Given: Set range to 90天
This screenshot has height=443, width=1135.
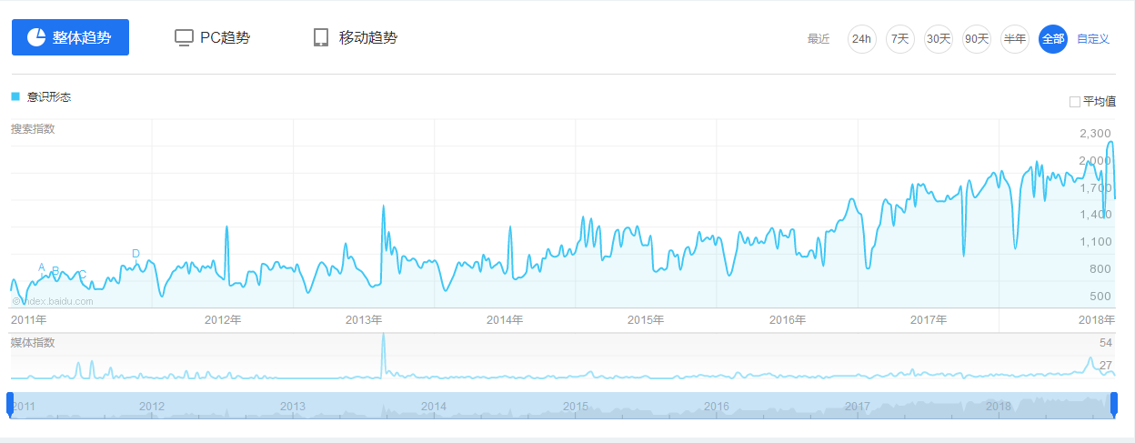Looking at the screenshot, I should click(976, 39).
